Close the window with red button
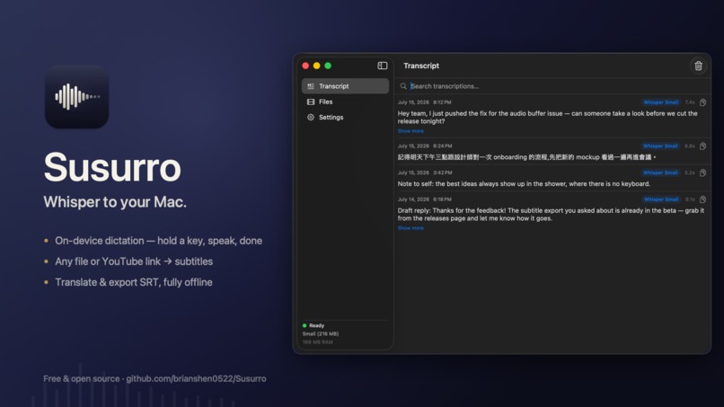 [x=305, y=66]
